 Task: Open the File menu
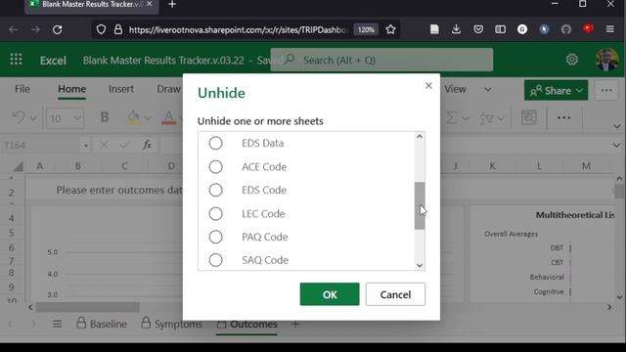pos(22,89)
